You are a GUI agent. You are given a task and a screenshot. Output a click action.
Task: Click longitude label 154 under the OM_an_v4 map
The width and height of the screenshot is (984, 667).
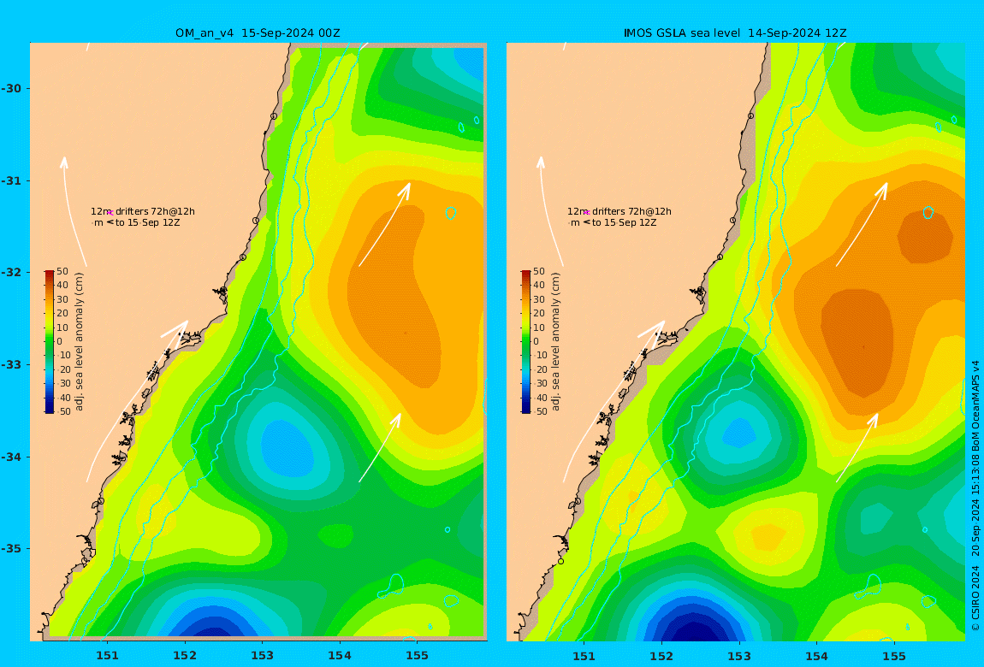(x=340, y=656)
